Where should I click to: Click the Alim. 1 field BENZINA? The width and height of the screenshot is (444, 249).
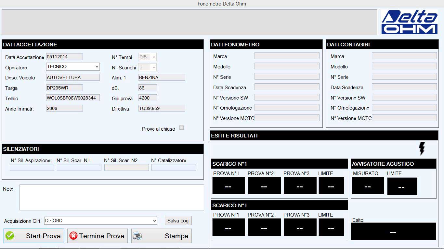tap(162, 77)
